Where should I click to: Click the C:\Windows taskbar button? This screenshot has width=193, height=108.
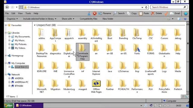point(29,105)
